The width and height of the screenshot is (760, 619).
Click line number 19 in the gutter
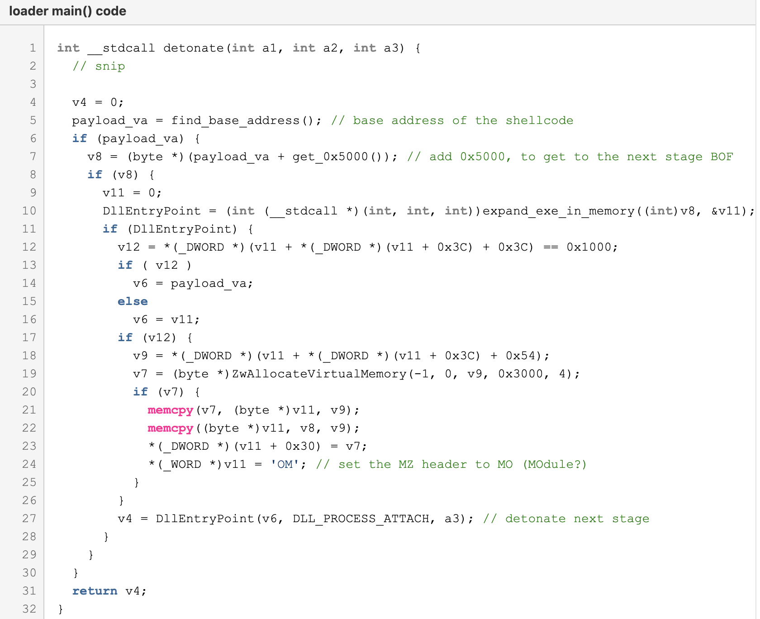click(x=29, y=374)
